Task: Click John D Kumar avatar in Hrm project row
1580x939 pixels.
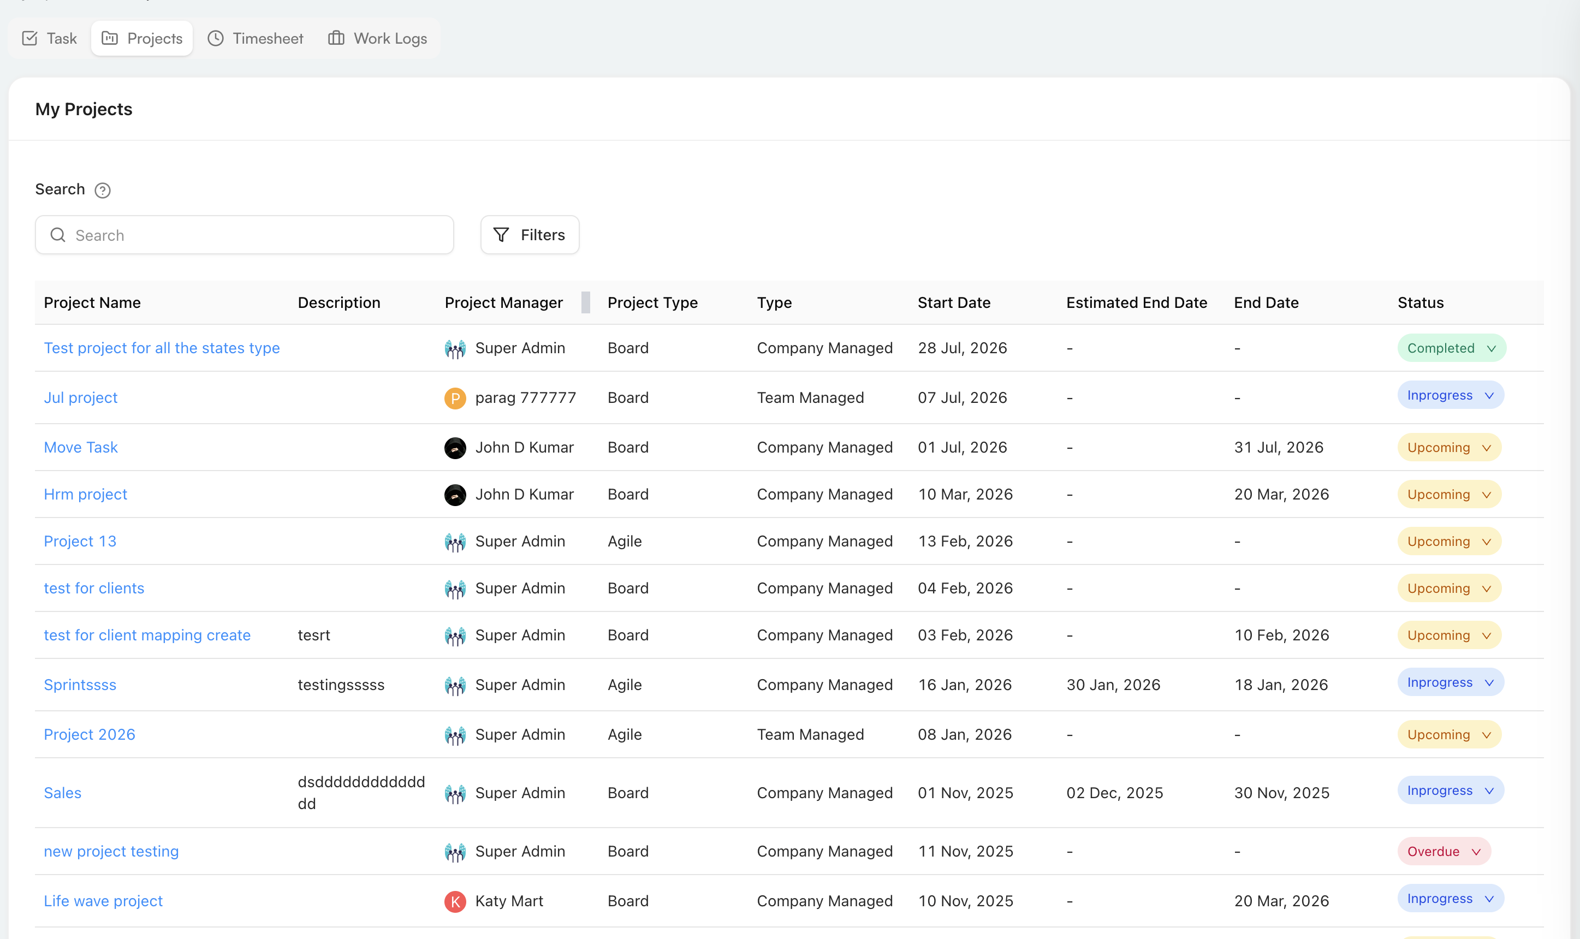Action: (x=455, y=495)
